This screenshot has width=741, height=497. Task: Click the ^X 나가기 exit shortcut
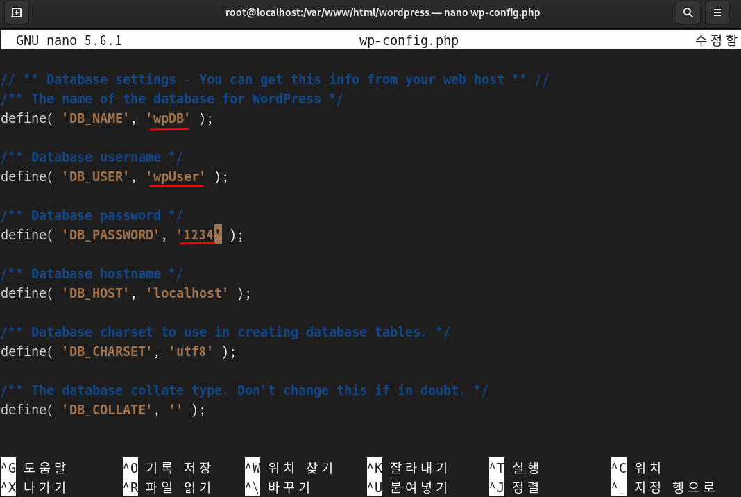(x=33, y=487)
